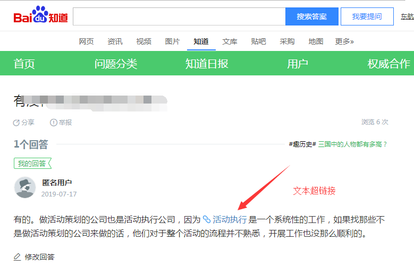
Task: Click the anonymous user avatar
Action: (x=25, y=187)
